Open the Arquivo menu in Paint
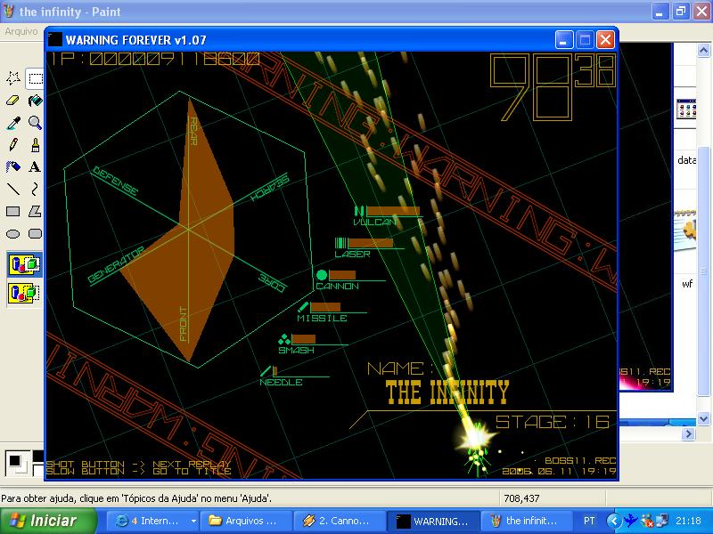The width and height of the screenshot is (713, 534). pyautogui.click(x=20, y=31)
